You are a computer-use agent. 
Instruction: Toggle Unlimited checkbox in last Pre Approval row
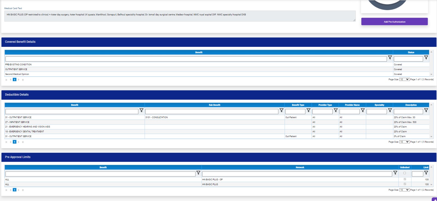tap(404, 184)
